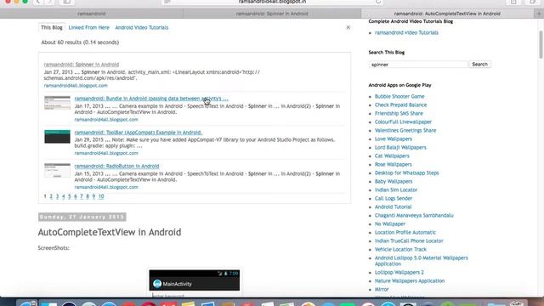Open Chaganti Manaveeya Sambhandalu link
This screenshot has width=544, height=306.
(414, 215)
